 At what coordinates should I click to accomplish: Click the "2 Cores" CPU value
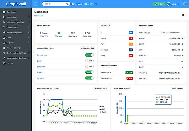44,33
